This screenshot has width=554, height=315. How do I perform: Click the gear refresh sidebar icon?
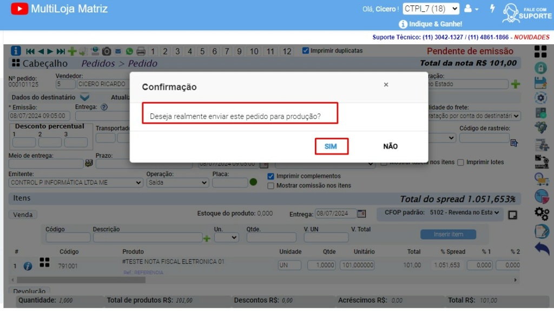pyautogui.click(x=540, y=98)
